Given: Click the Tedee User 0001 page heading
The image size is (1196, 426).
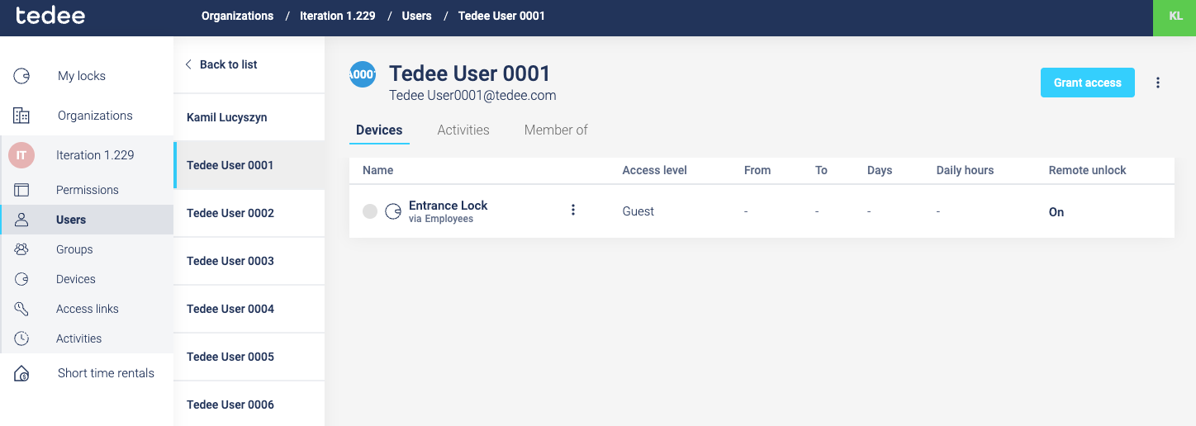Looking at the screenshot, I should click(470, 73).
